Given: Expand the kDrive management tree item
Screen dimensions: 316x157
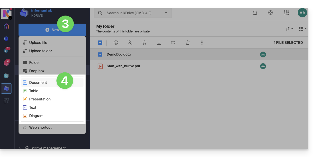Looking at the screenshot, I should click(20, 148).
